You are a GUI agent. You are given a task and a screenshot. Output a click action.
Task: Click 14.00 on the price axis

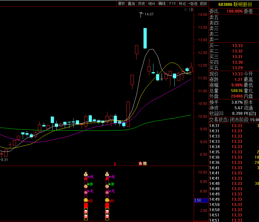click(x=202, y=15)
